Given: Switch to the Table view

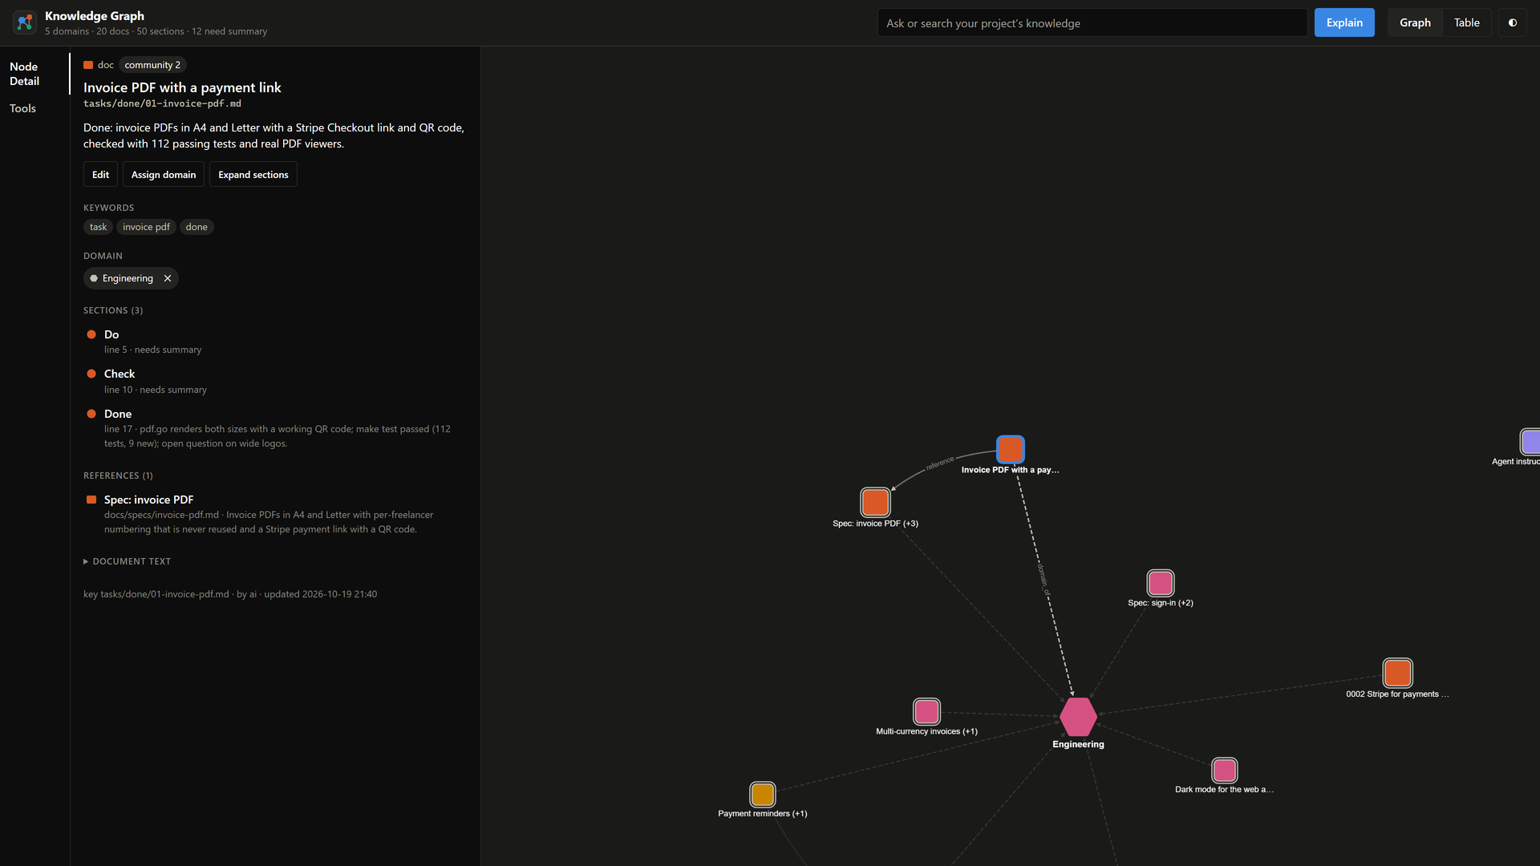Looking at the screenshot, I should [x=1466, y=22].
